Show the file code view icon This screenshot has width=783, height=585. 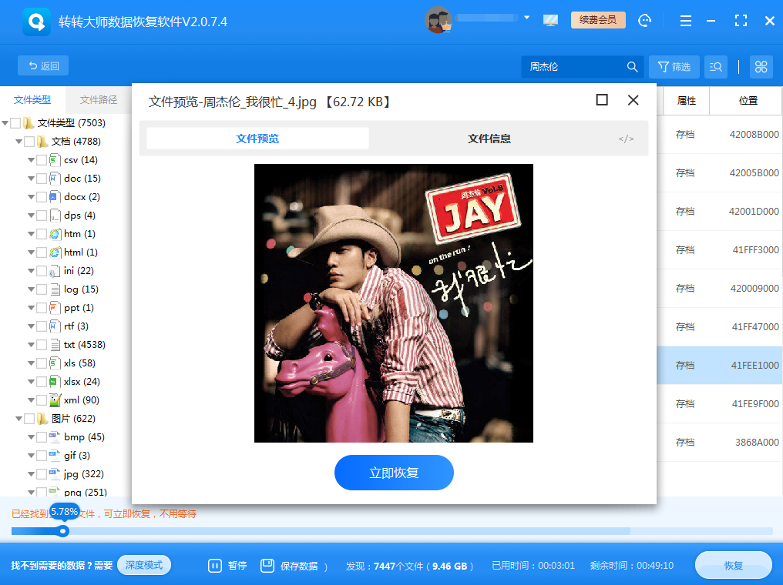click(x=626, y=139)
